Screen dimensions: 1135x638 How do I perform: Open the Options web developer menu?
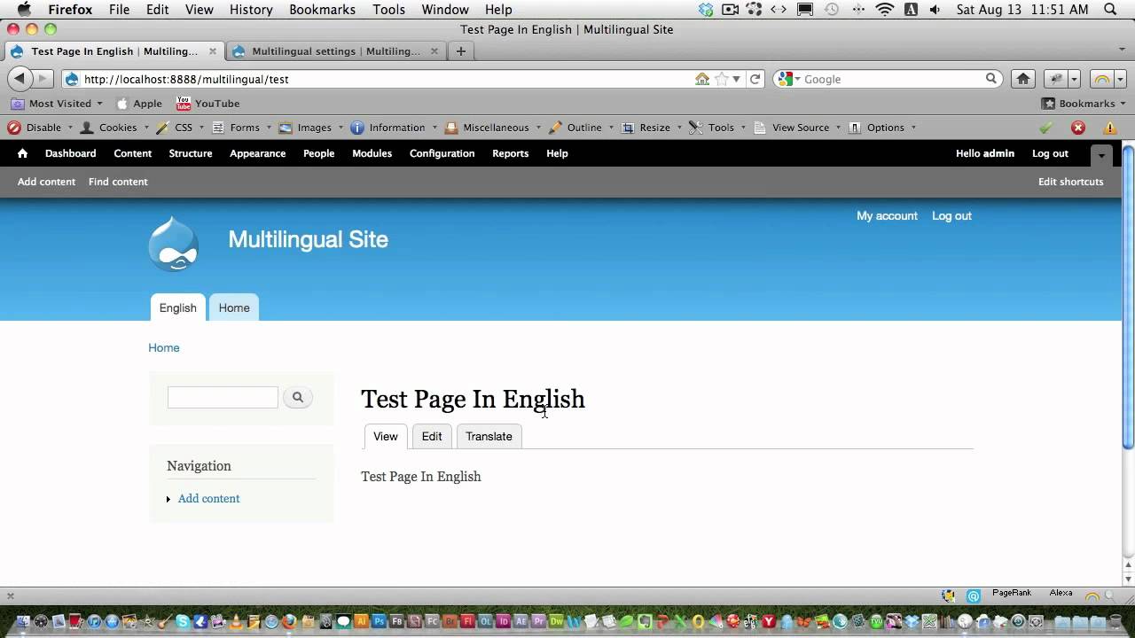point(881,128)
